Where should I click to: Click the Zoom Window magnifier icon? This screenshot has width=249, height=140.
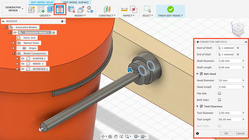(127, 136)
